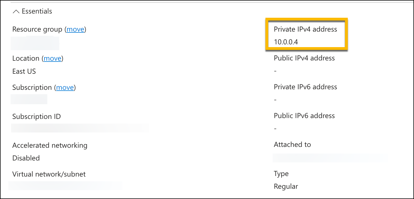This screenshot has height=199, width=414.
Task: Select the Subscription ID value
Action: coord(80,128)
